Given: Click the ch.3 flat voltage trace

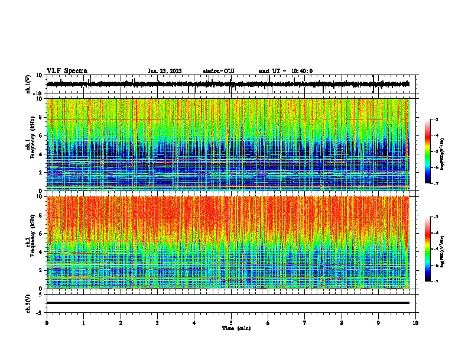Looking at the screenshot, I should (228, 303).
